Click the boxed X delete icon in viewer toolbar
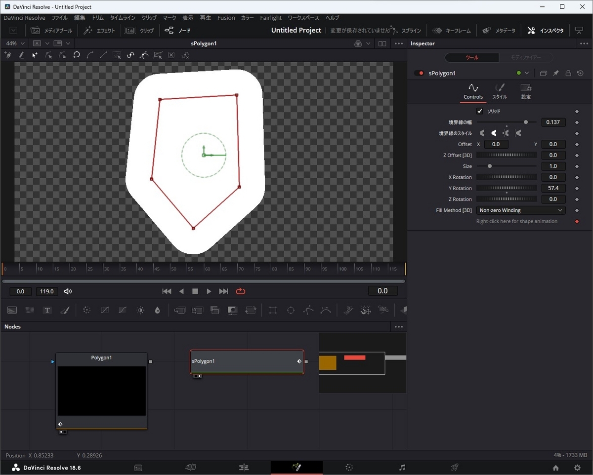593x475 pixels. point(171,55)
